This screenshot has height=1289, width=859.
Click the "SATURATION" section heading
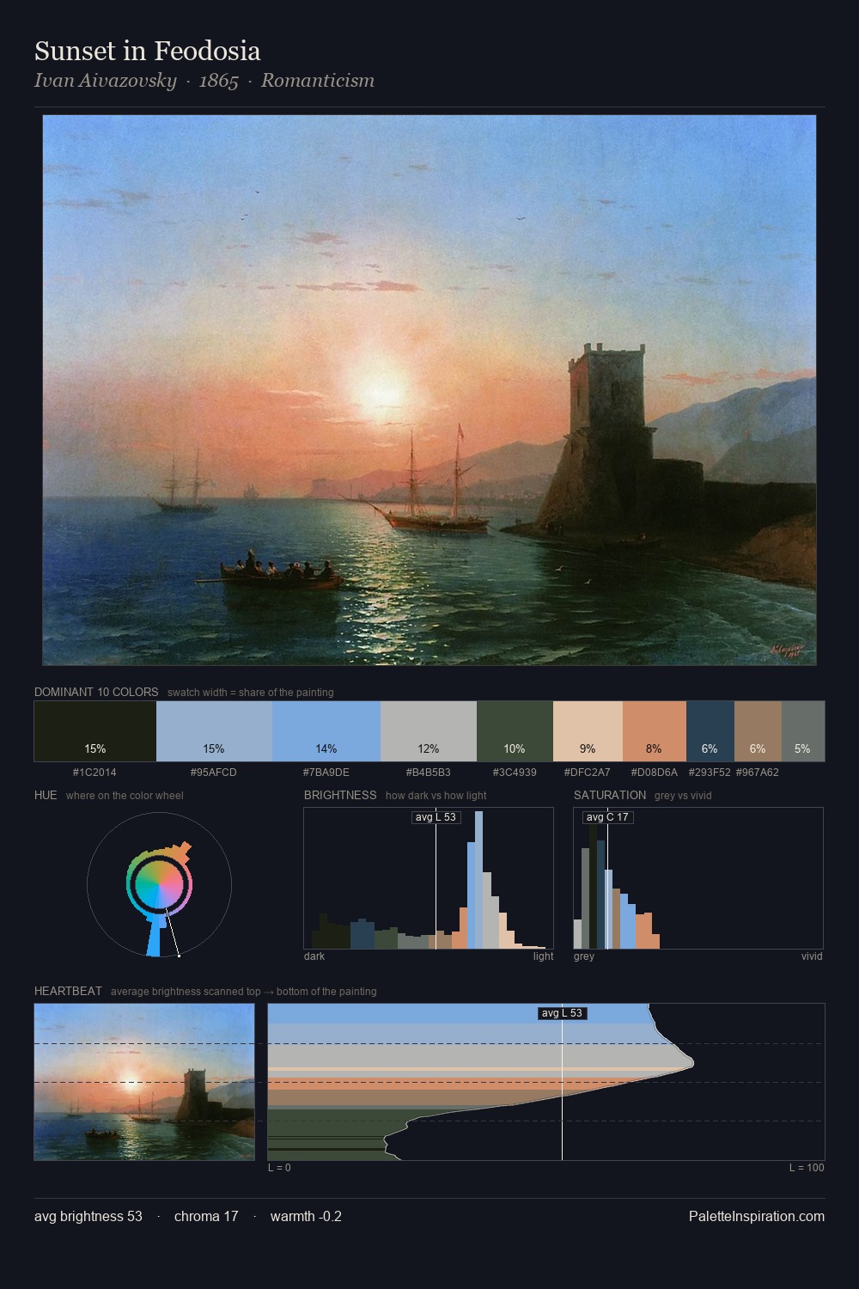(610, 795)
